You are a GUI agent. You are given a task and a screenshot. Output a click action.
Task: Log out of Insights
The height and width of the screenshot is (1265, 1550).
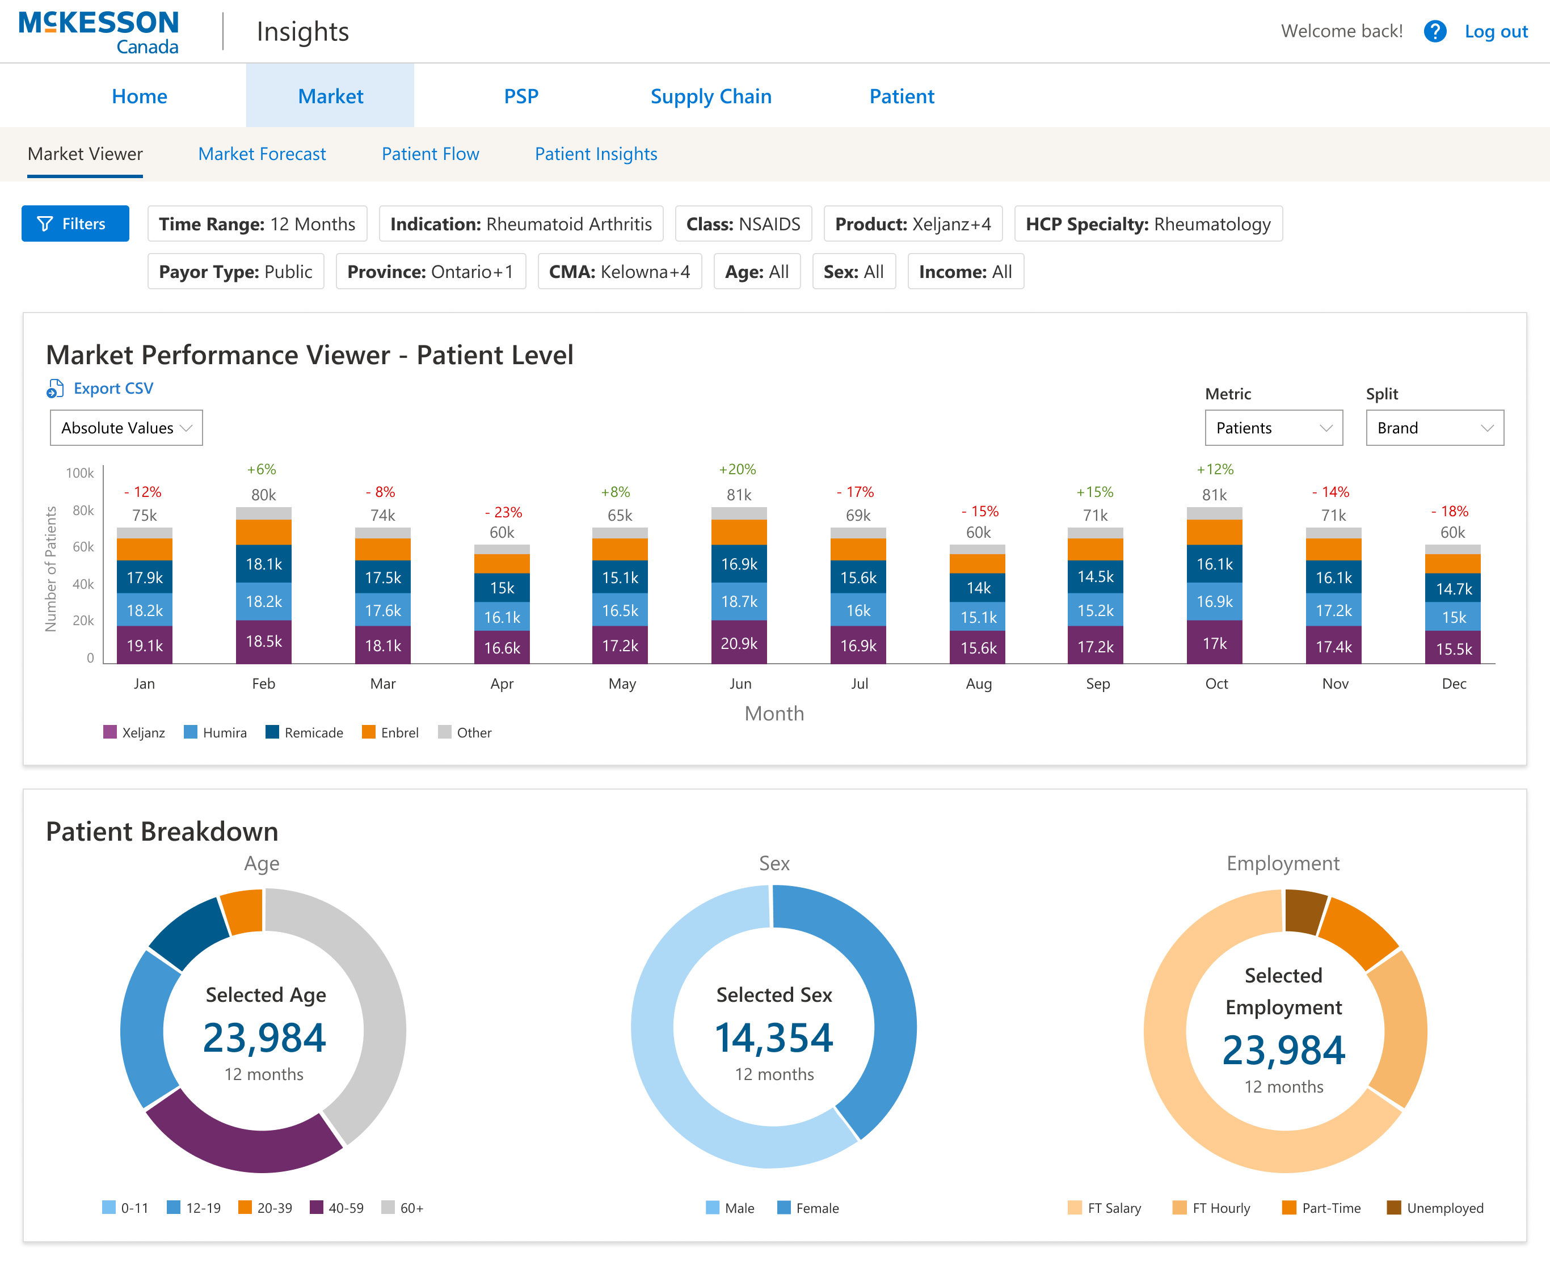(1496, 31)
